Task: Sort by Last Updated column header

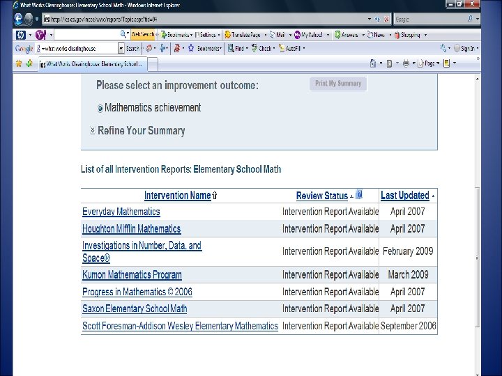Action: point(404,196)
